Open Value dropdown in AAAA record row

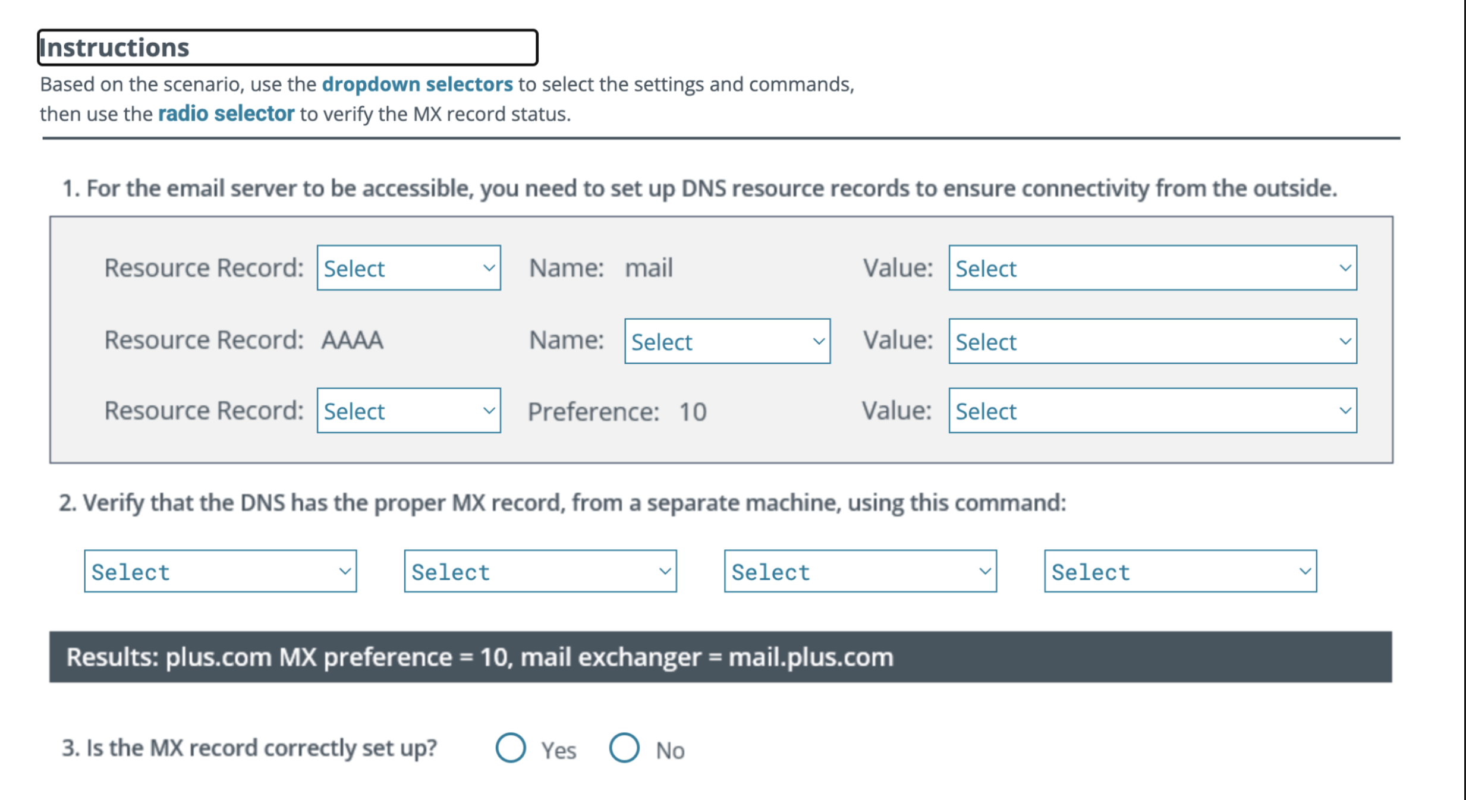coord(1152,341)
